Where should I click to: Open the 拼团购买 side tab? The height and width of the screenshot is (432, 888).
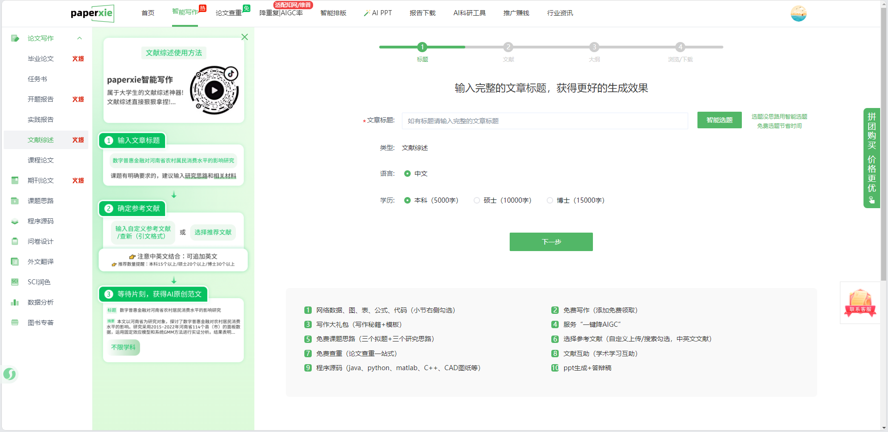pyautogui.click(x=871, y=158)
